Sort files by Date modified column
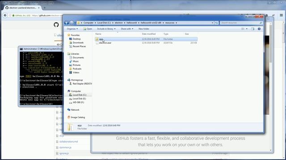The image size is (286, 160). click(x=149, y=34)
